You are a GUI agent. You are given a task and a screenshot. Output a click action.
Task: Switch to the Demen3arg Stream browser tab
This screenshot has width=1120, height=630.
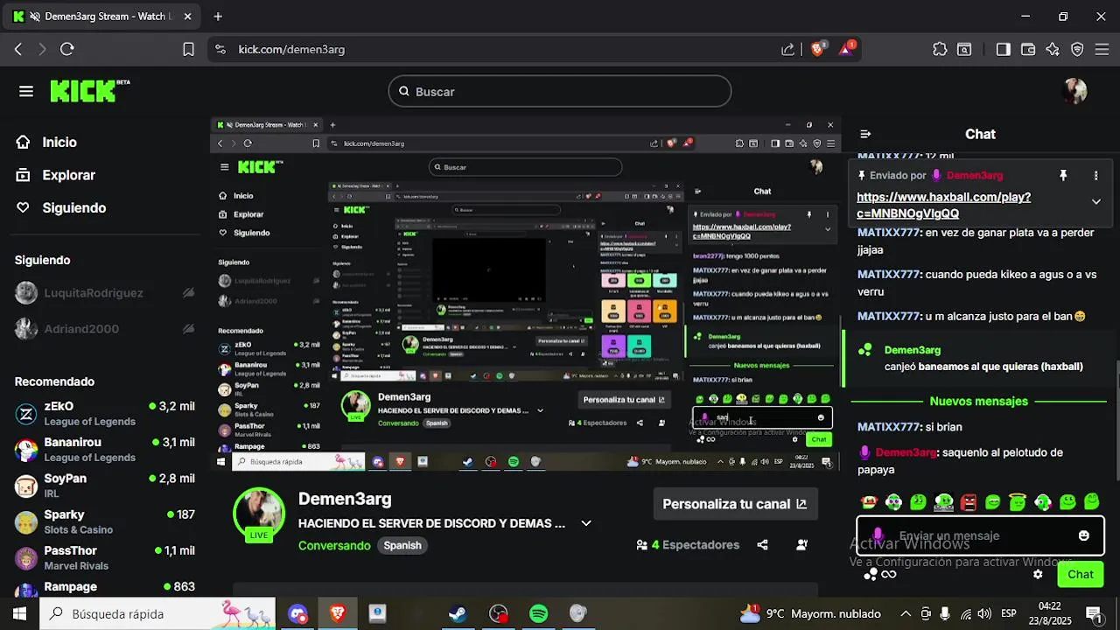coord(101,16)
